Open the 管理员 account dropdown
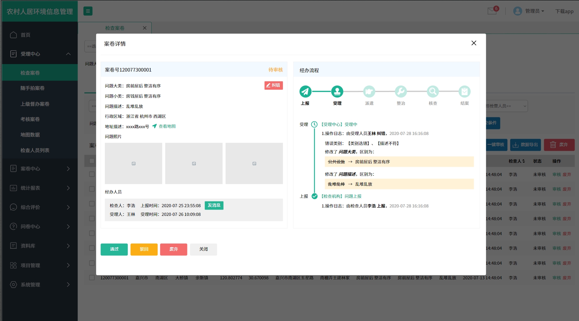 [535, 11]
